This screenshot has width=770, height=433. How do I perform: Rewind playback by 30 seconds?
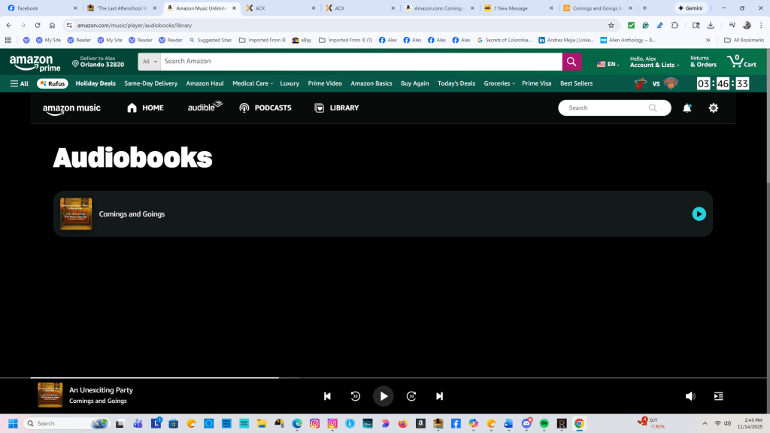[356, 396]
